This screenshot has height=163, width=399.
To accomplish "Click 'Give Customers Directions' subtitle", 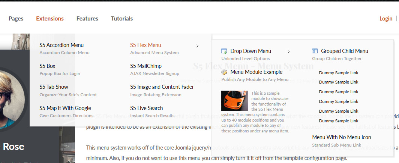I will pyautogui.click(x=66, y=116).
